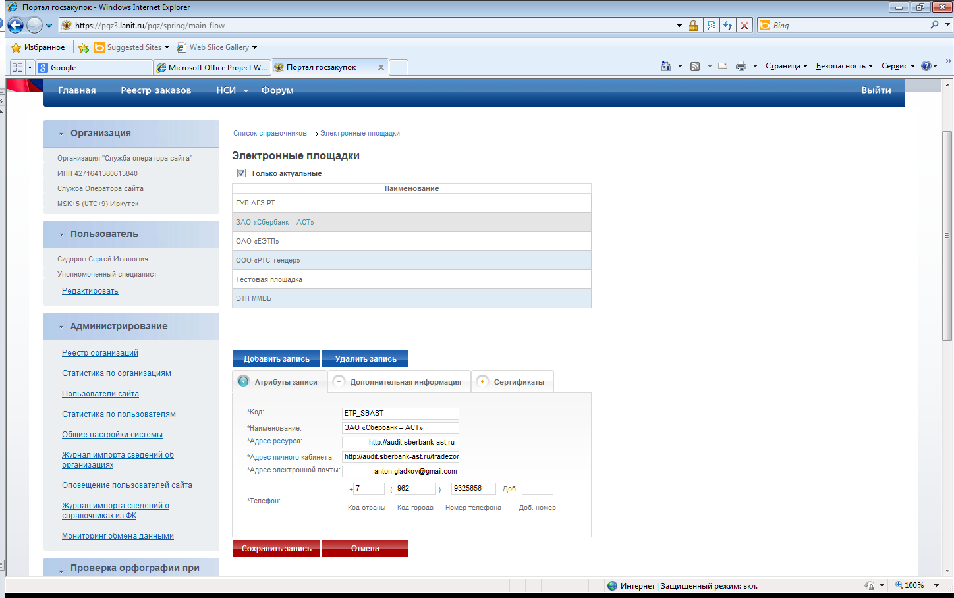Open the Общие настройки системы link
This screenshot has width=954, height=598.
click(112, 435)
